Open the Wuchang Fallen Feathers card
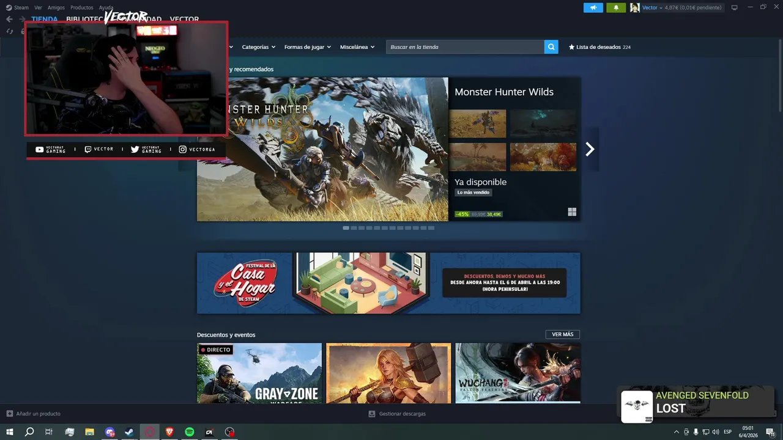Viewport: 783px width, 440px height. pyautogui.click(x=518, y=373)
